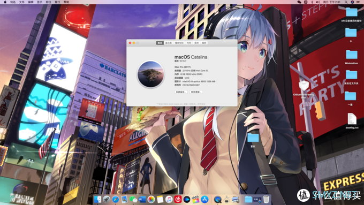Screen dimensions: 364x205
Task: Click the volume icon in menu bar
Action: coord(318,2)
